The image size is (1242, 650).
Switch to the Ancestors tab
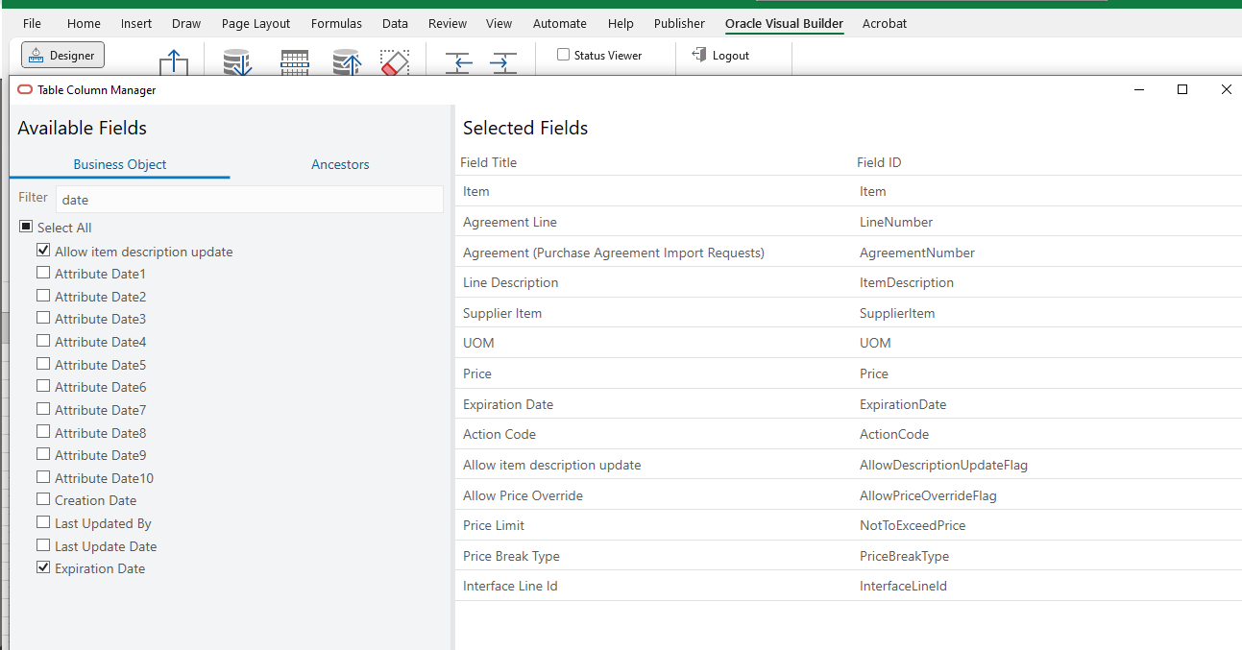(x=340, y=164)
